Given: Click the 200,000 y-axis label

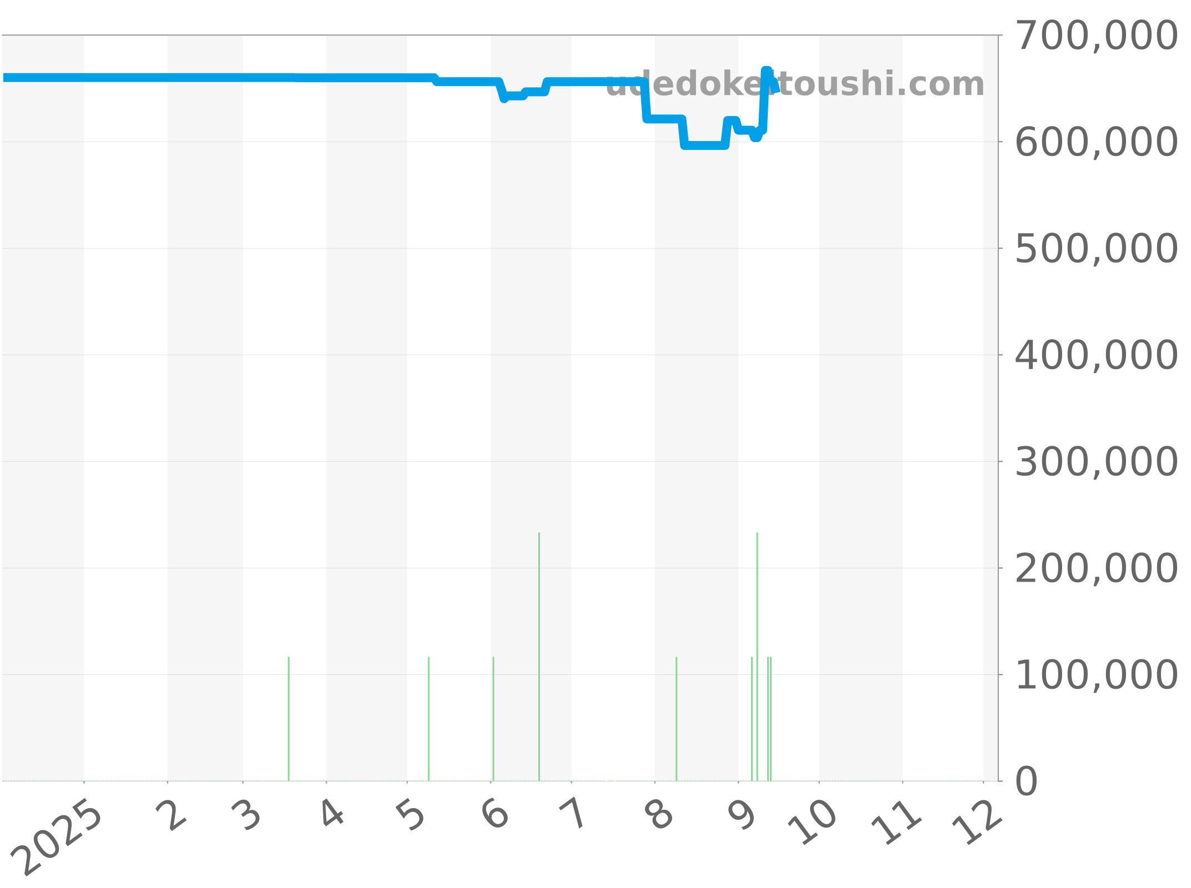Looking at the screenshot, I should [x=1095, y=569].
